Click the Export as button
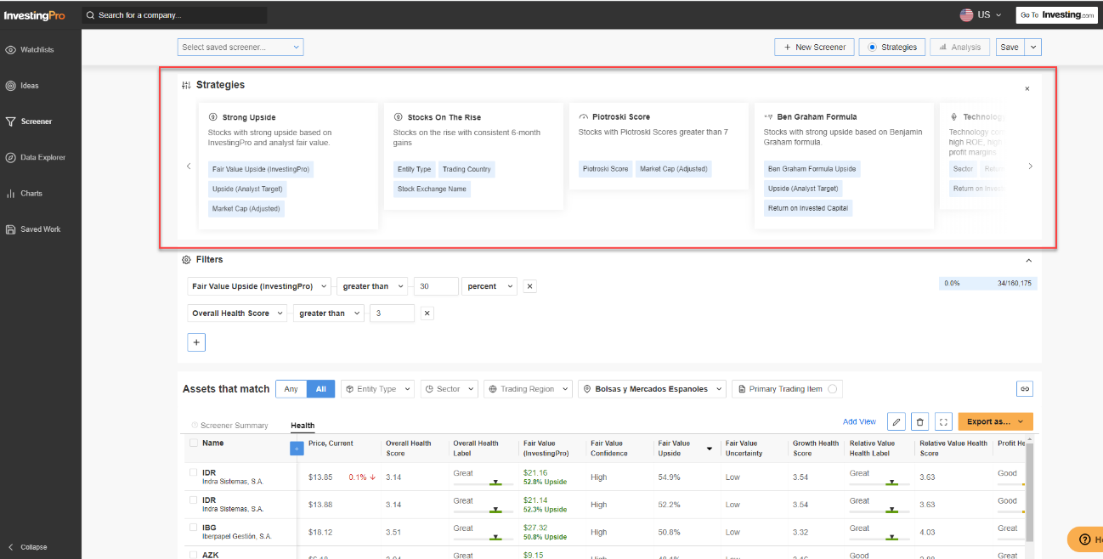The width and height of the screenshot is (1103, 559). pos(995,421)
